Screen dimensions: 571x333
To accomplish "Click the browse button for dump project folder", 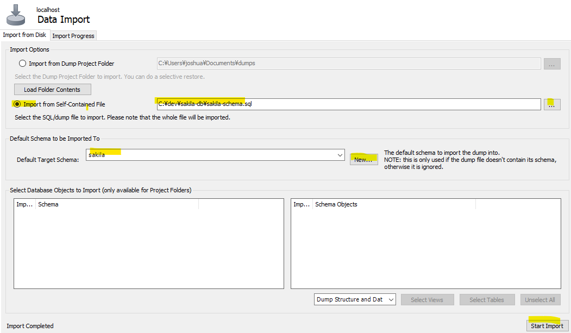I will (552, 64).
